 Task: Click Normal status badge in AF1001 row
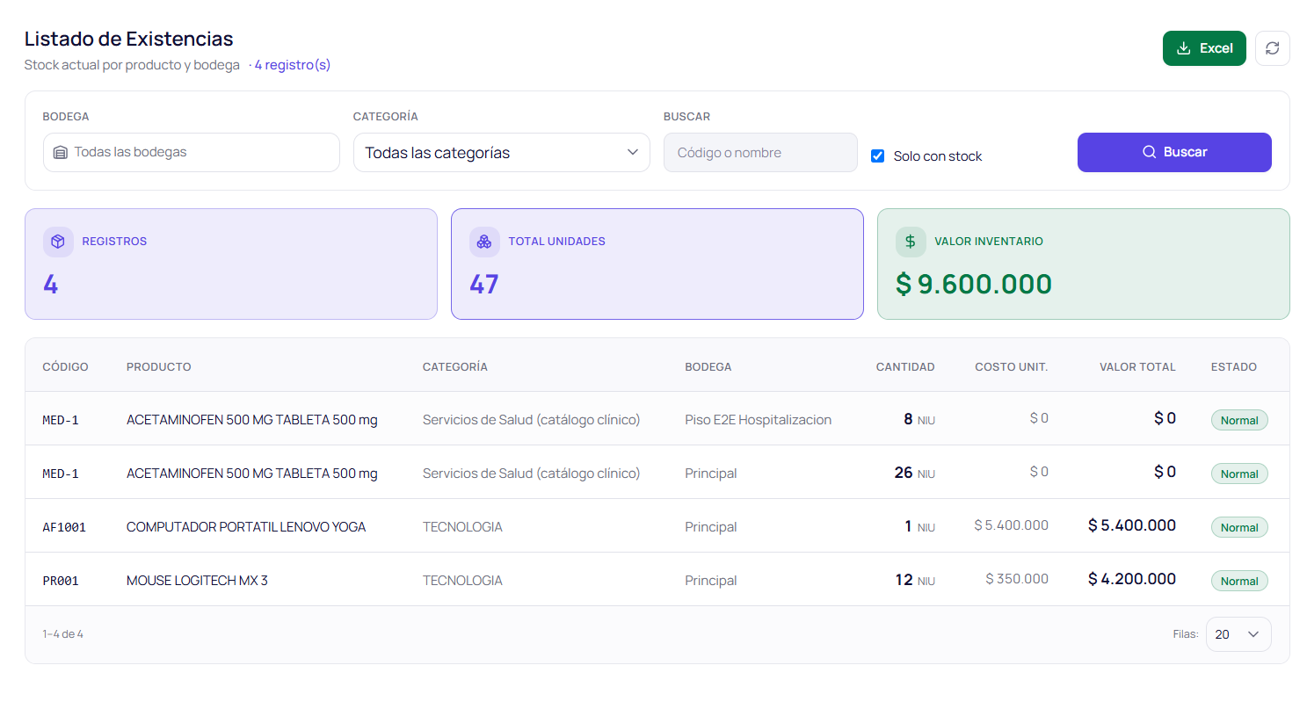1239,527
